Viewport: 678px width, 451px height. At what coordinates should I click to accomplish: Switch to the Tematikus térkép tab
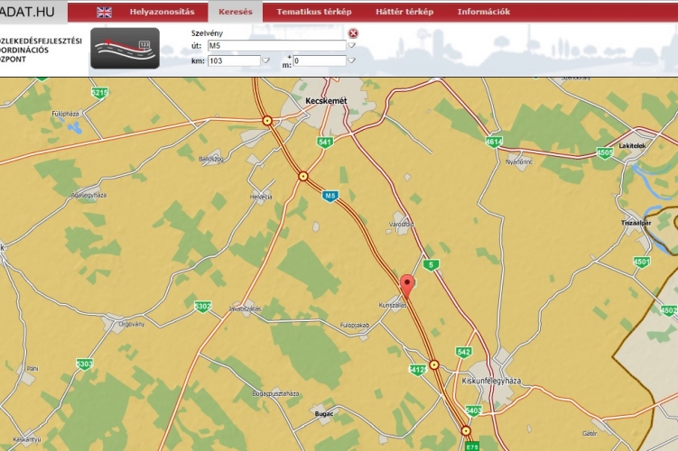[x=313, y=12]
